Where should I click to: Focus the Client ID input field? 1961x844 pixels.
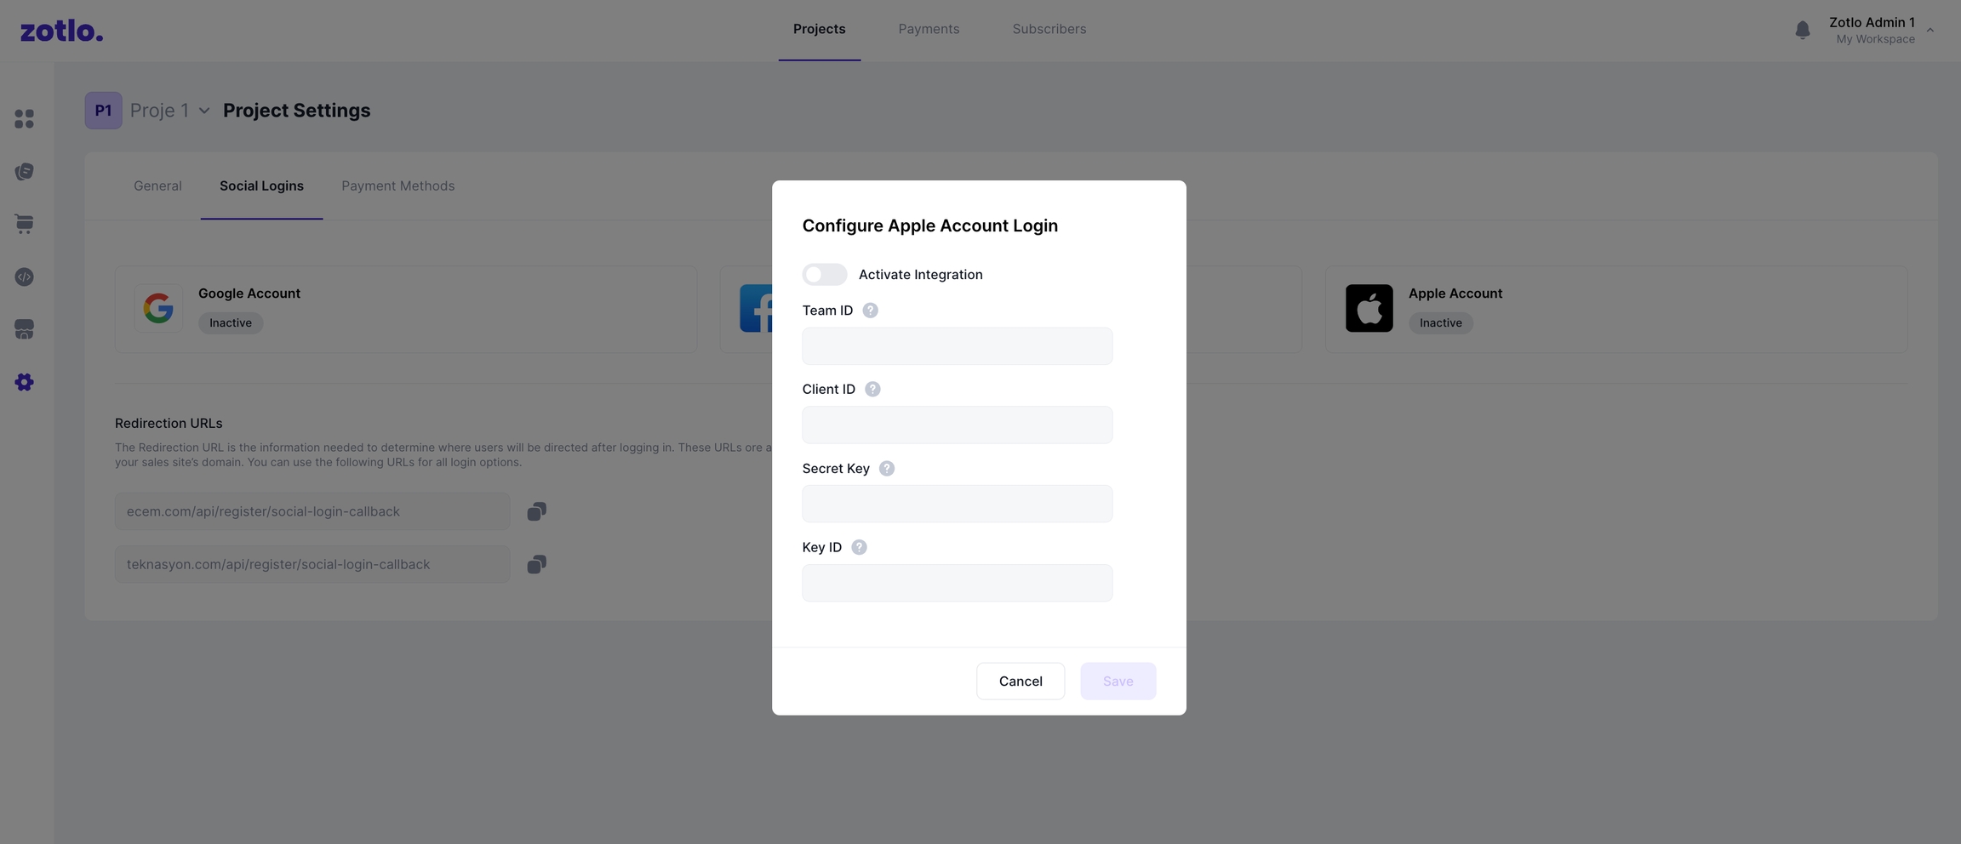[x=957, y=425]
